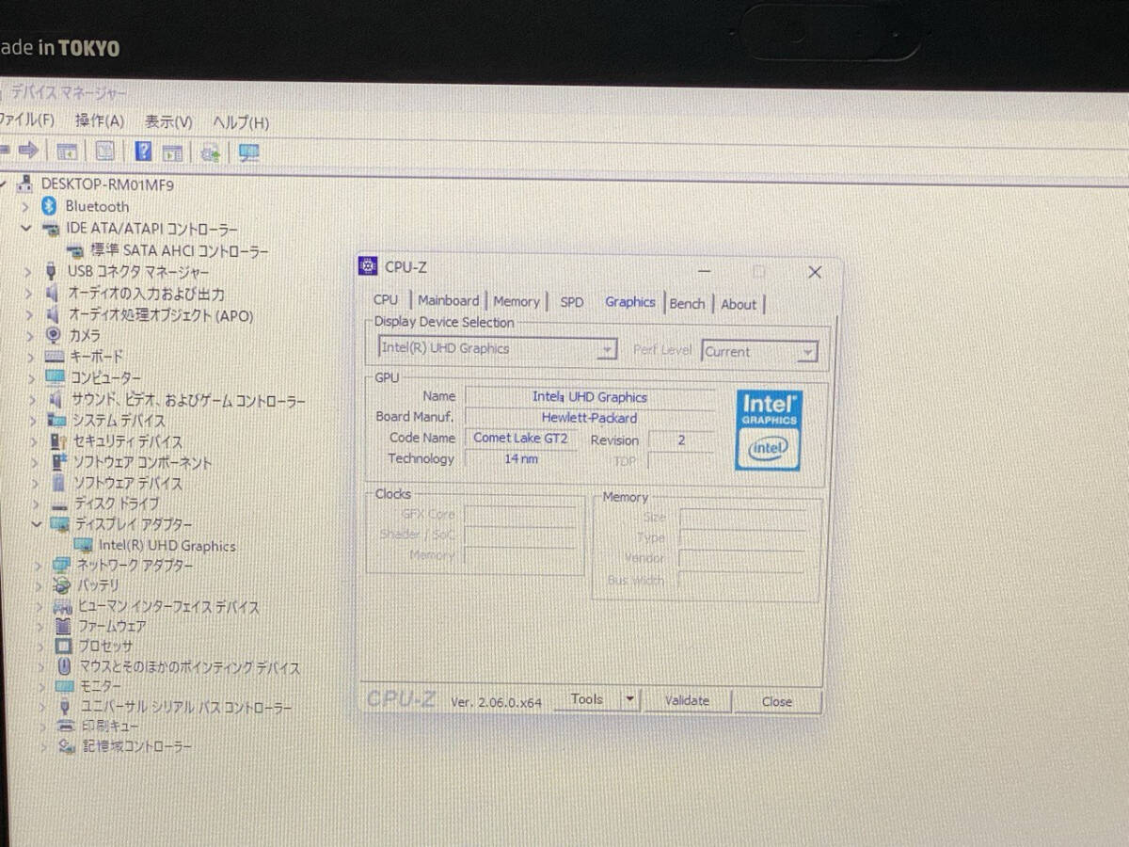The width and height of the screenshot is (1129, 847).
Task: Go forward with the Device Manager arrow
Action: click(28, 150)
